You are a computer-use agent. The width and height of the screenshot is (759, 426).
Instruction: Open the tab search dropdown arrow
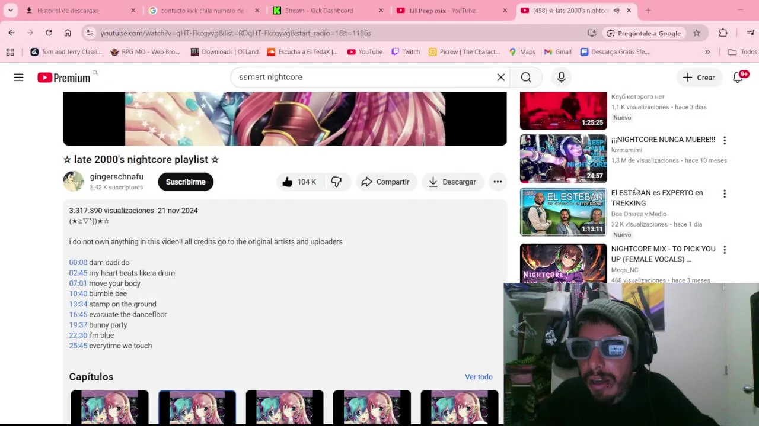pos(10,11)
